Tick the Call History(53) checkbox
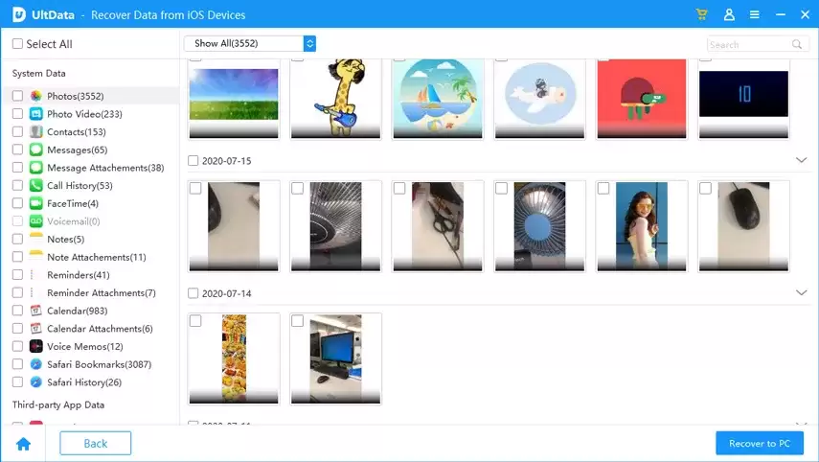This screenshot has height=462, width=819. [x=17, y=185]
